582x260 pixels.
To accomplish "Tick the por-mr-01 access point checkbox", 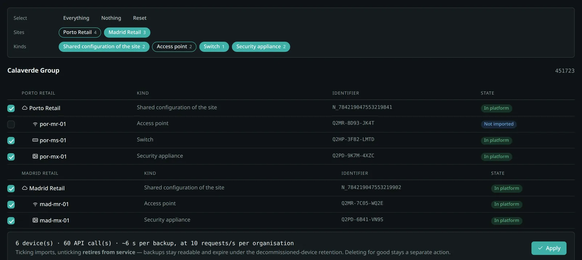I will 11,124.
